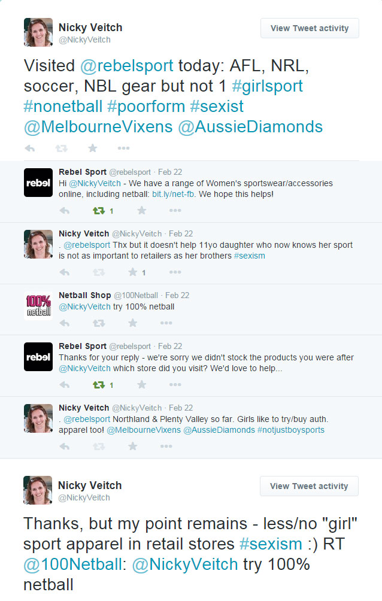
Task: Click reply icon under Netball Shop tweet
Action: tap(65, 323)
